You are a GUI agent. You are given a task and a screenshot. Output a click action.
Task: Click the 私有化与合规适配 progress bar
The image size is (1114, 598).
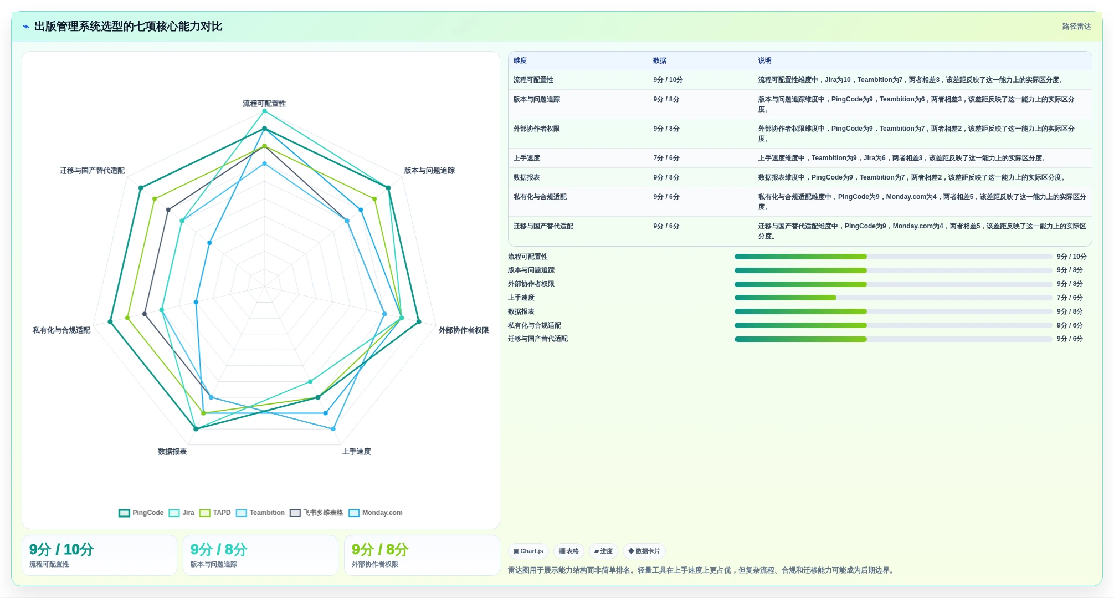893,325
